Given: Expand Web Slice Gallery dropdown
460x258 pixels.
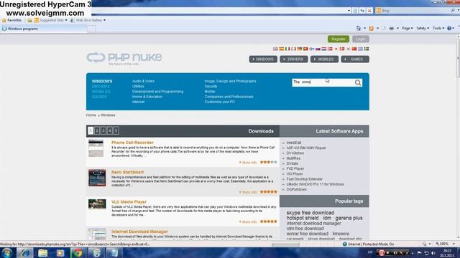Looking at the screenshot, I should coord(104,20).
